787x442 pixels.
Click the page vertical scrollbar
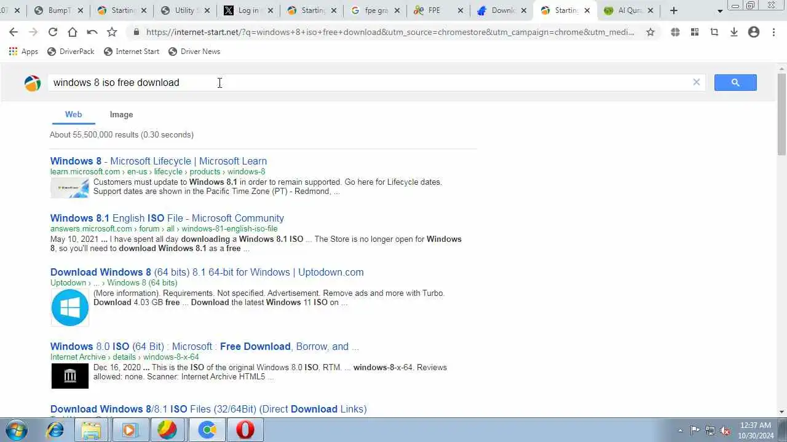(781, 114)
